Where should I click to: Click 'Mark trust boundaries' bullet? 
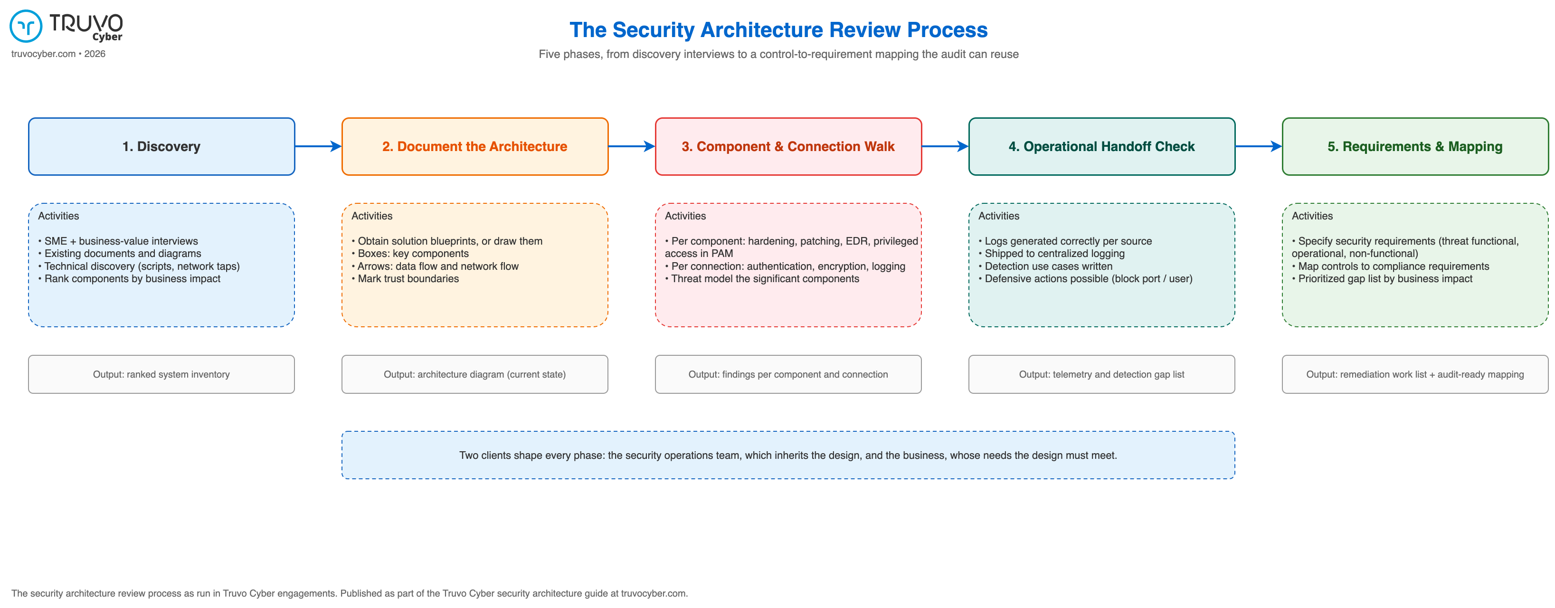click(x=405, y=278)
